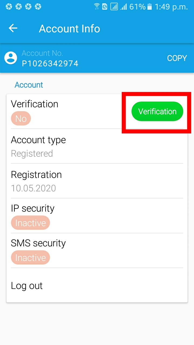
Task: Tap the Inactive badge under SMS security
Action: click(x=30, y=258)
